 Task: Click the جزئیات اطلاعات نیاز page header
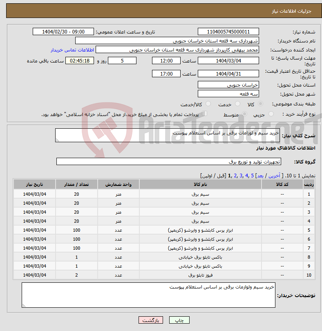(x=291, y=11)
